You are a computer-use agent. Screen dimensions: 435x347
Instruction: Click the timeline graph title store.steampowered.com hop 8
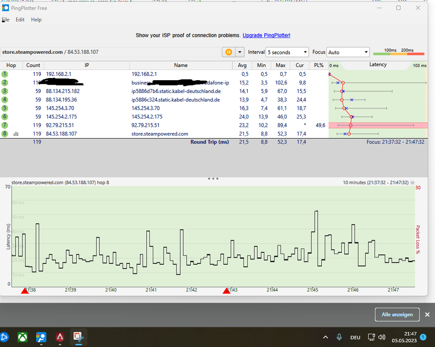click(60, 183)
